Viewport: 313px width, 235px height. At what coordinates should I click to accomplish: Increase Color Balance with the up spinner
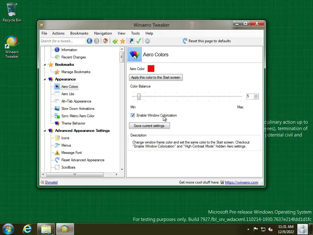click(x=256, y=95)
